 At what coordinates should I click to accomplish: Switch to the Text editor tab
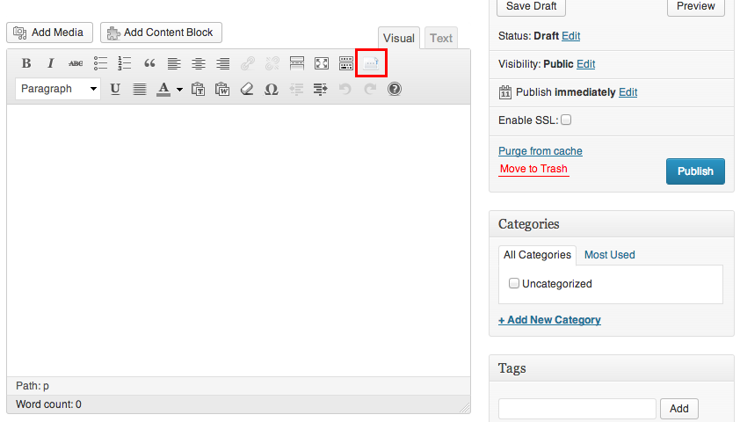[x=441, y=38]
